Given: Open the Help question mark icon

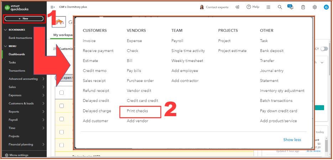Looking at the screenshot, I should pos(249,7).
